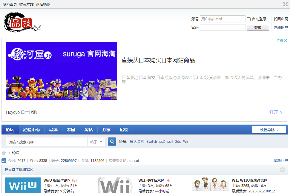Open the Mii characters forum thumbnail
290x193 pixels.
point(210,184)
